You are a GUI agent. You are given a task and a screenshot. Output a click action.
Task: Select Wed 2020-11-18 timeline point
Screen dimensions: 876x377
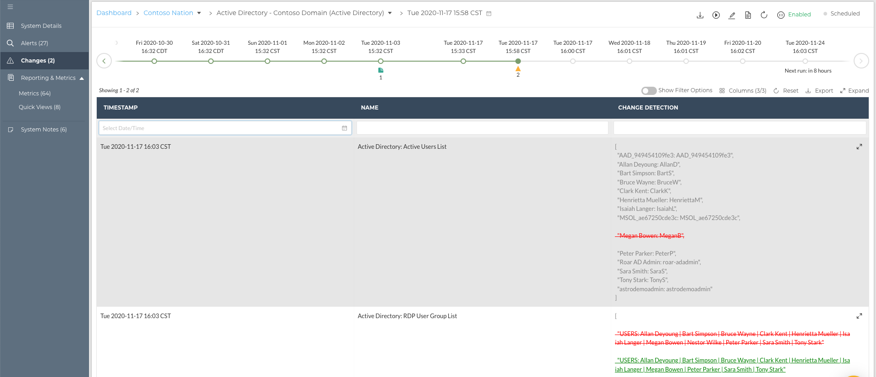click(x=629, y=61)
